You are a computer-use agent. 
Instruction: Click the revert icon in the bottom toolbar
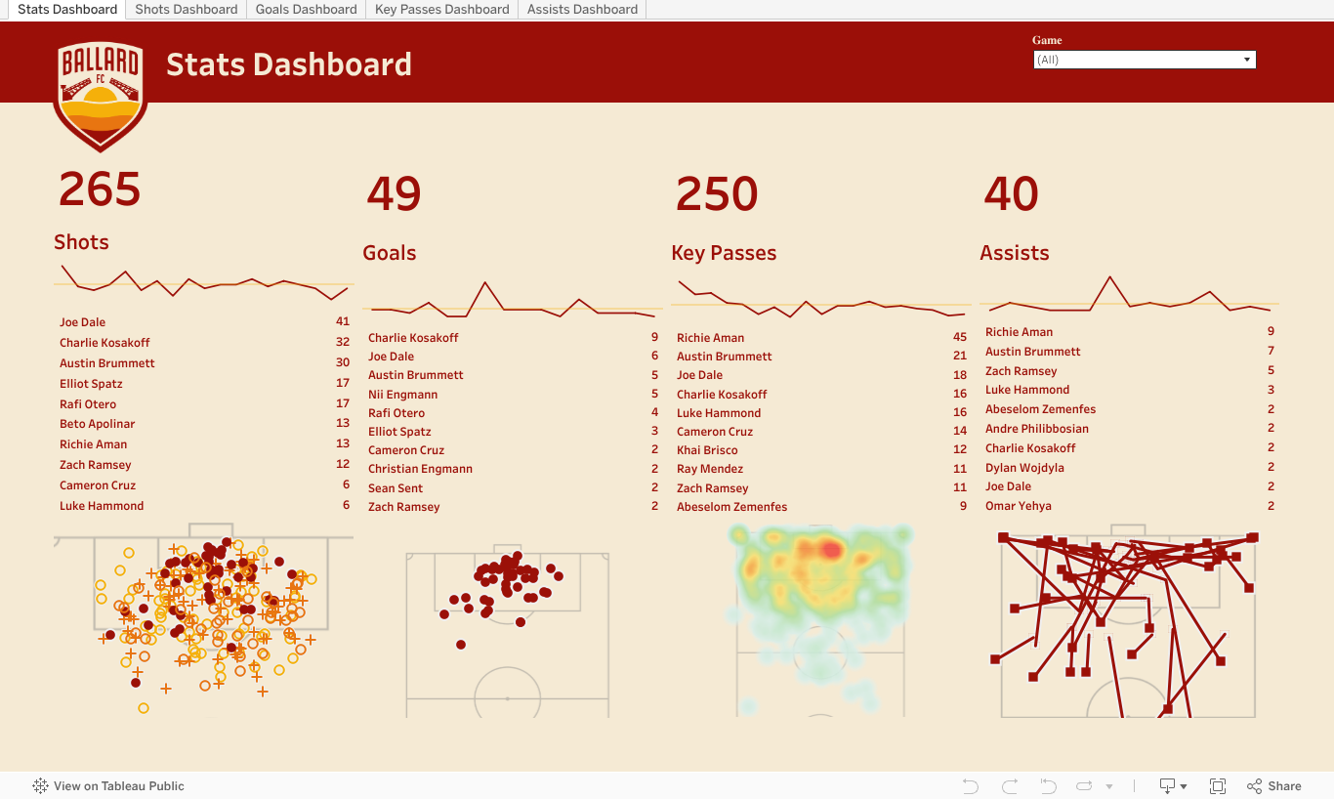(x=1048, y=786)
